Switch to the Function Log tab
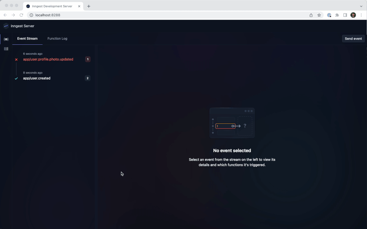 coord(57,39)
